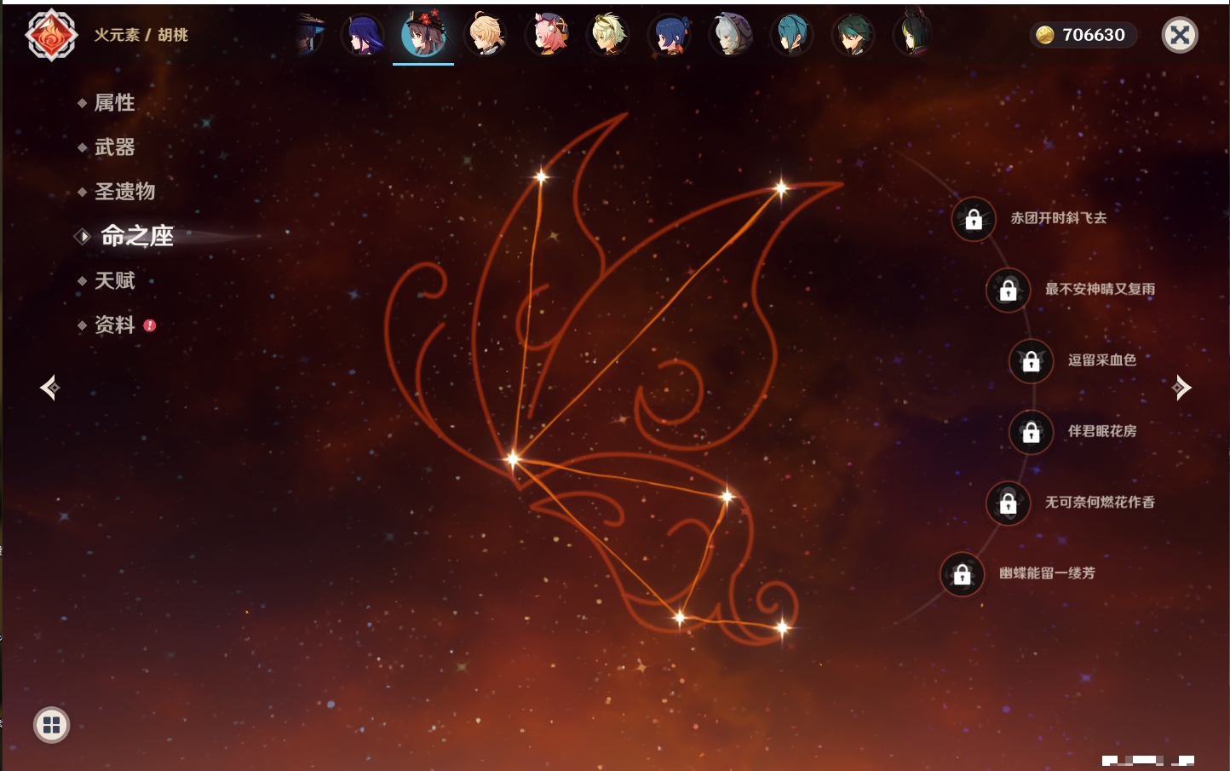Go to previous character with left arrow
The height and width of the screenshot is (771, 1230).
coord(49,388)
